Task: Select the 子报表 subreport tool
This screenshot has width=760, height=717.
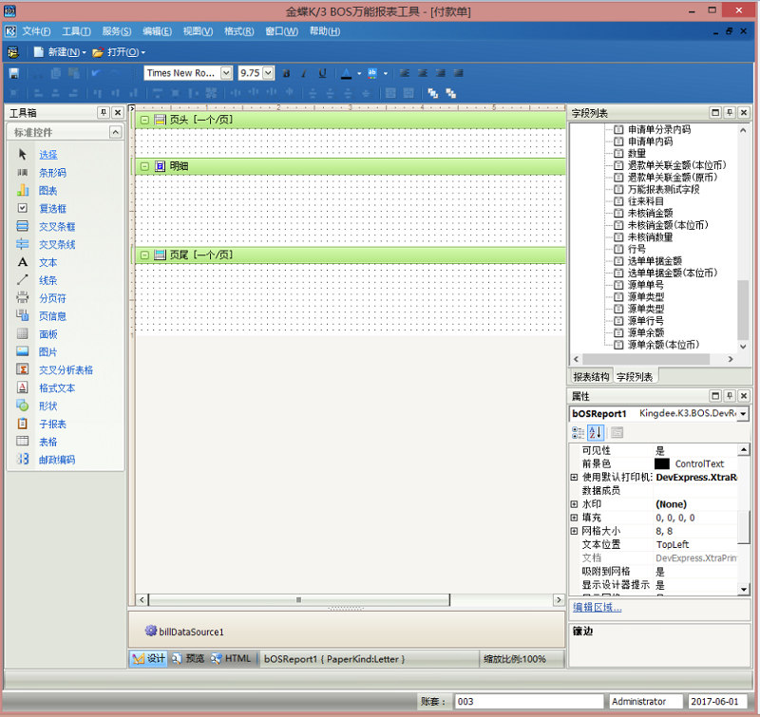Action: coord(51,424)
